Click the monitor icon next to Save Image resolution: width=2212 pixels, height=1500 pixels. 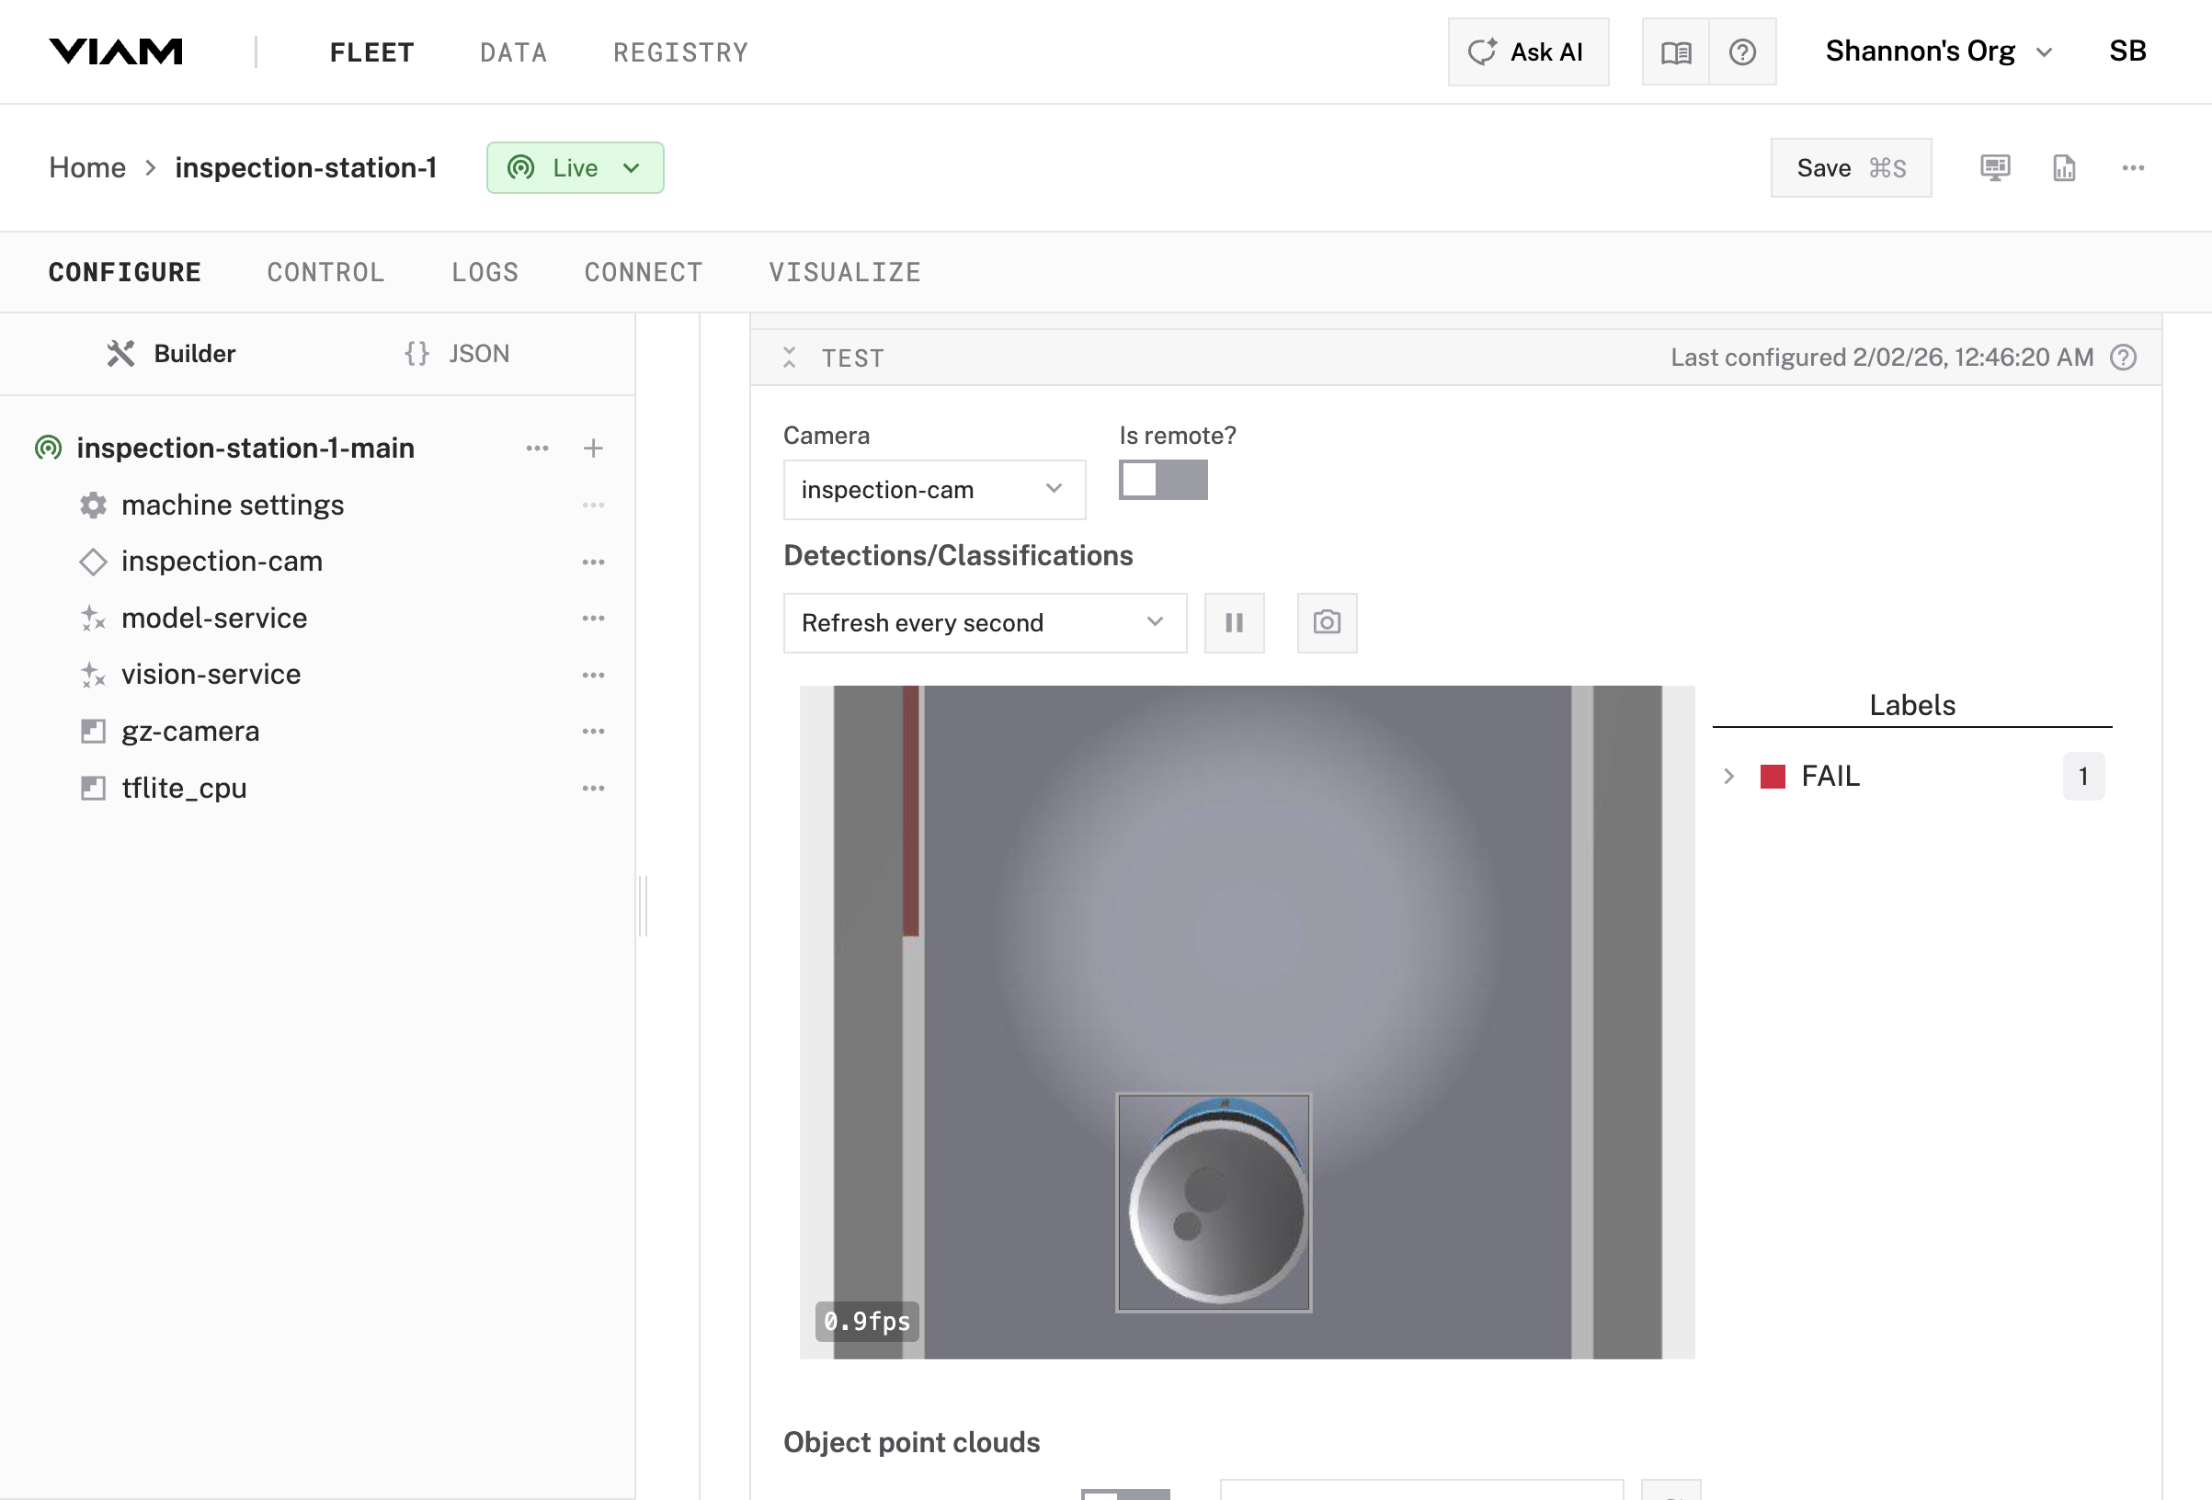(x=1995, y=168)
